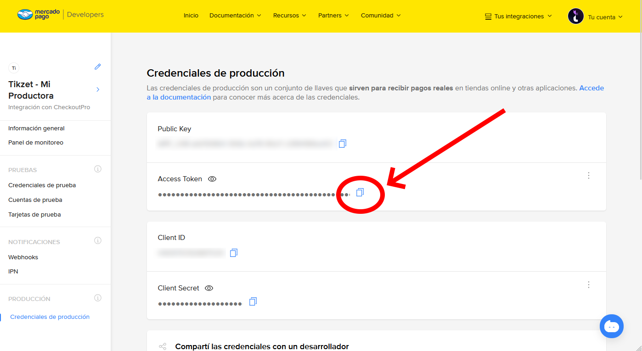Click the masked Access Token value
The height and width of the screenshot is (351, 642).
click(254, 195)
